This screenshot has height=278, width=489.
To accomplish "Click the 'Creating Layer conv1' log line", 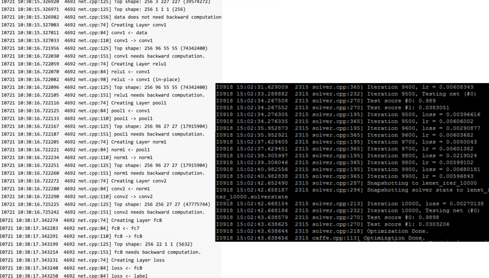I will pos(84,25).
